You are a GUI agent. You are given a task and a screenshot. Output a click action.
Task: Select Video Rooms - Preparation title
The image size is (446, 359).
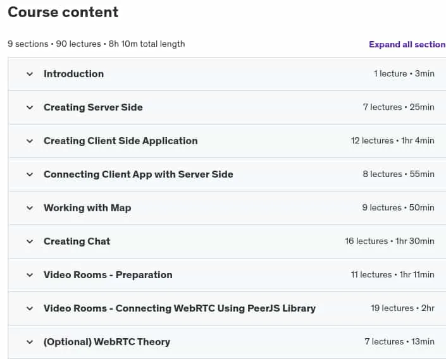click(108, 275)
